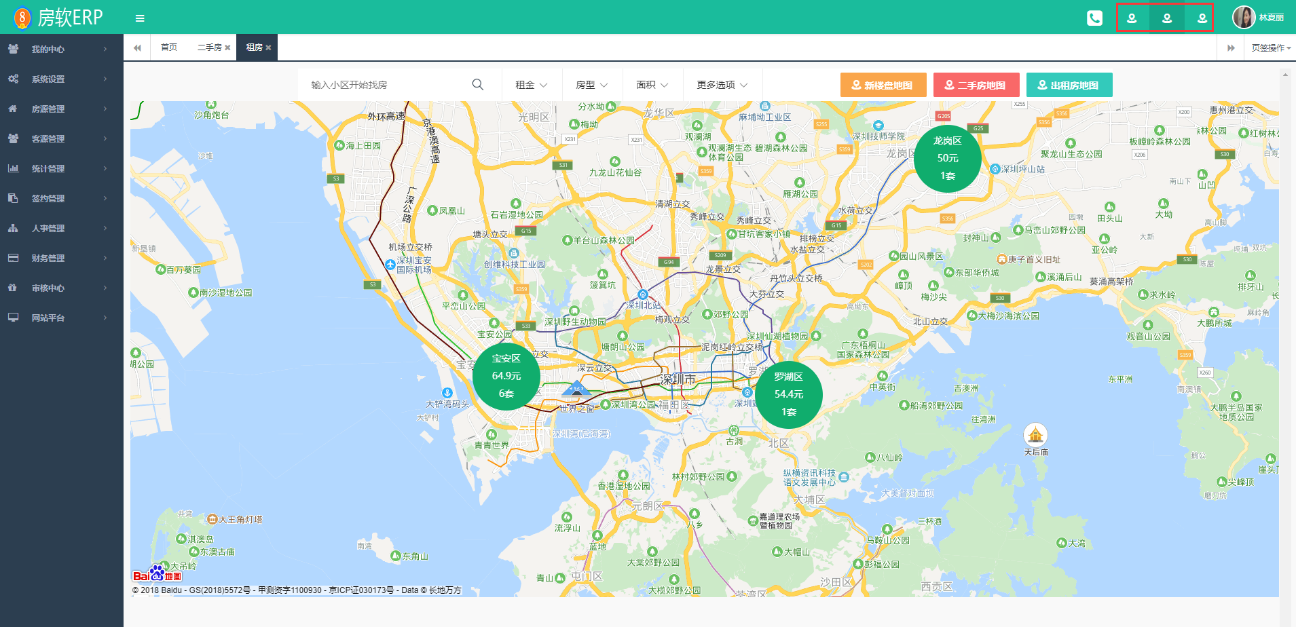The image size is (1296, 627).
Task: Open the 租金 filter dropdown
Action: (532, 85)
